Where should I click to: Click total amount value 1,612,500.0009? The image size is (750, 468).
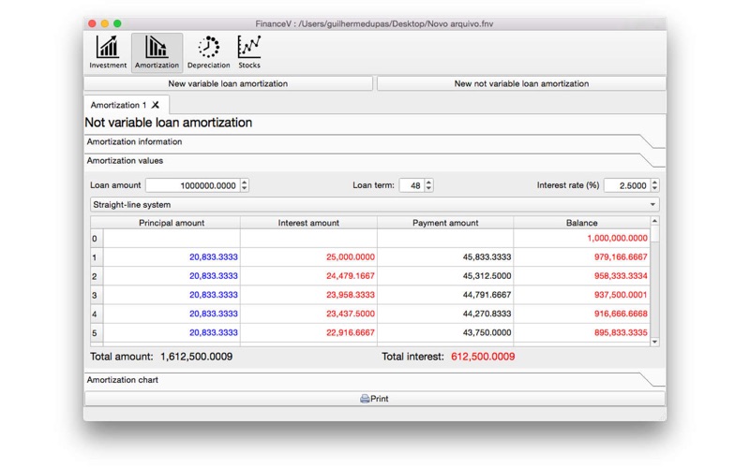coord(197,357)
